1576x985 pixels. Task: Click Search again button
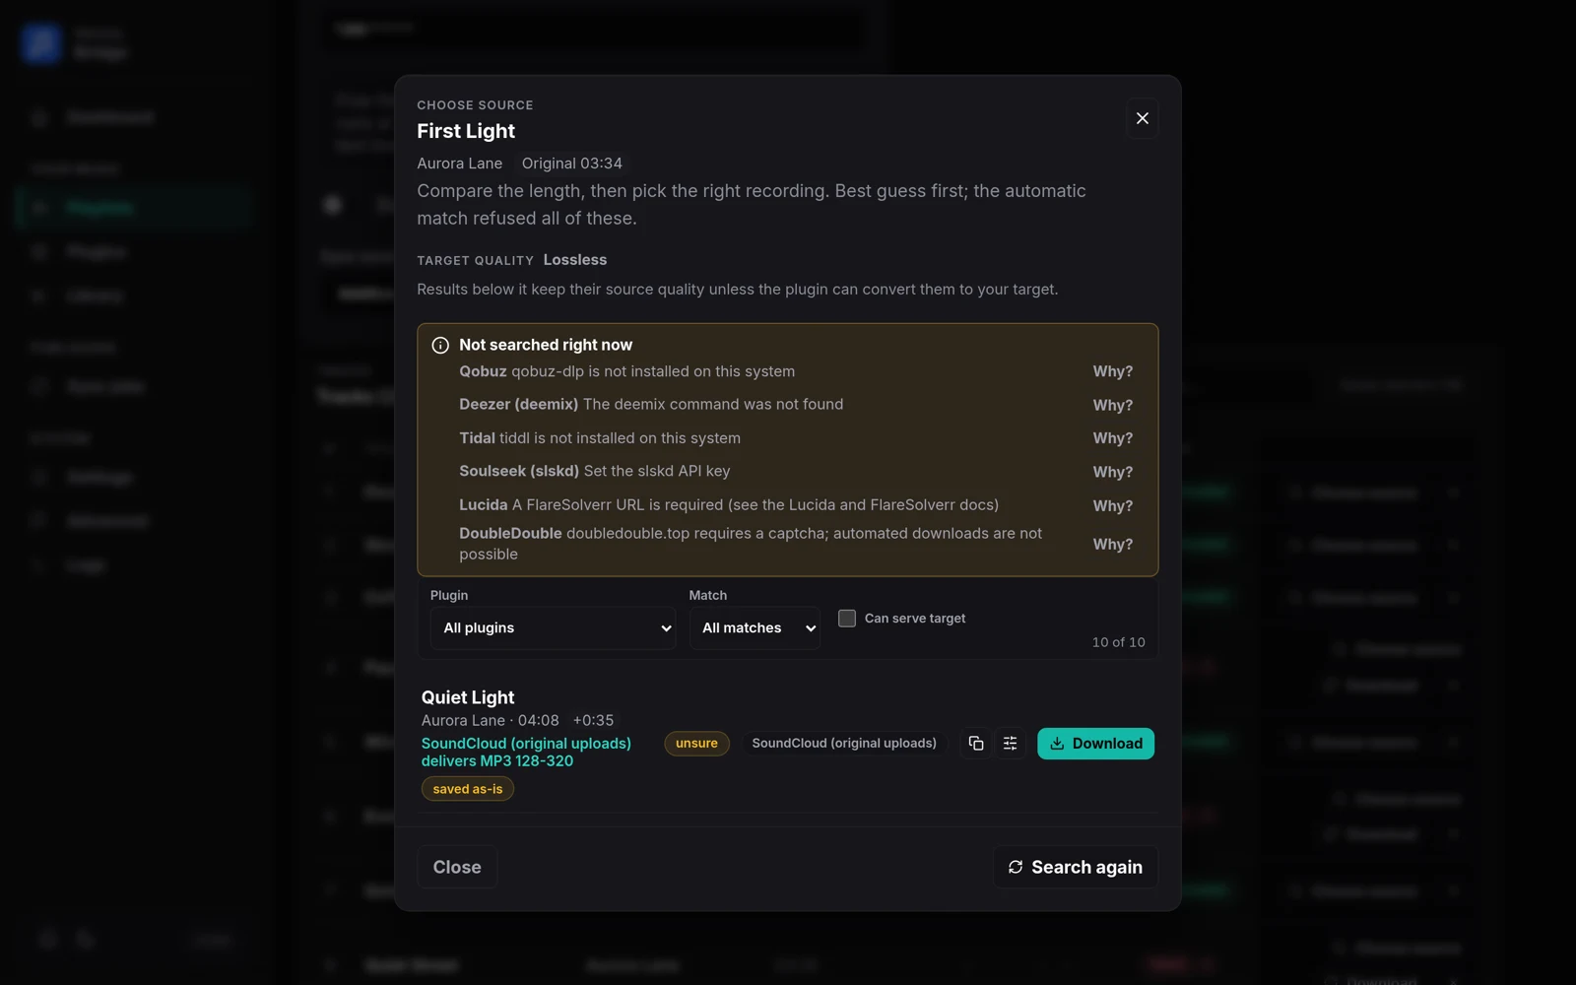pos(1076,867)
